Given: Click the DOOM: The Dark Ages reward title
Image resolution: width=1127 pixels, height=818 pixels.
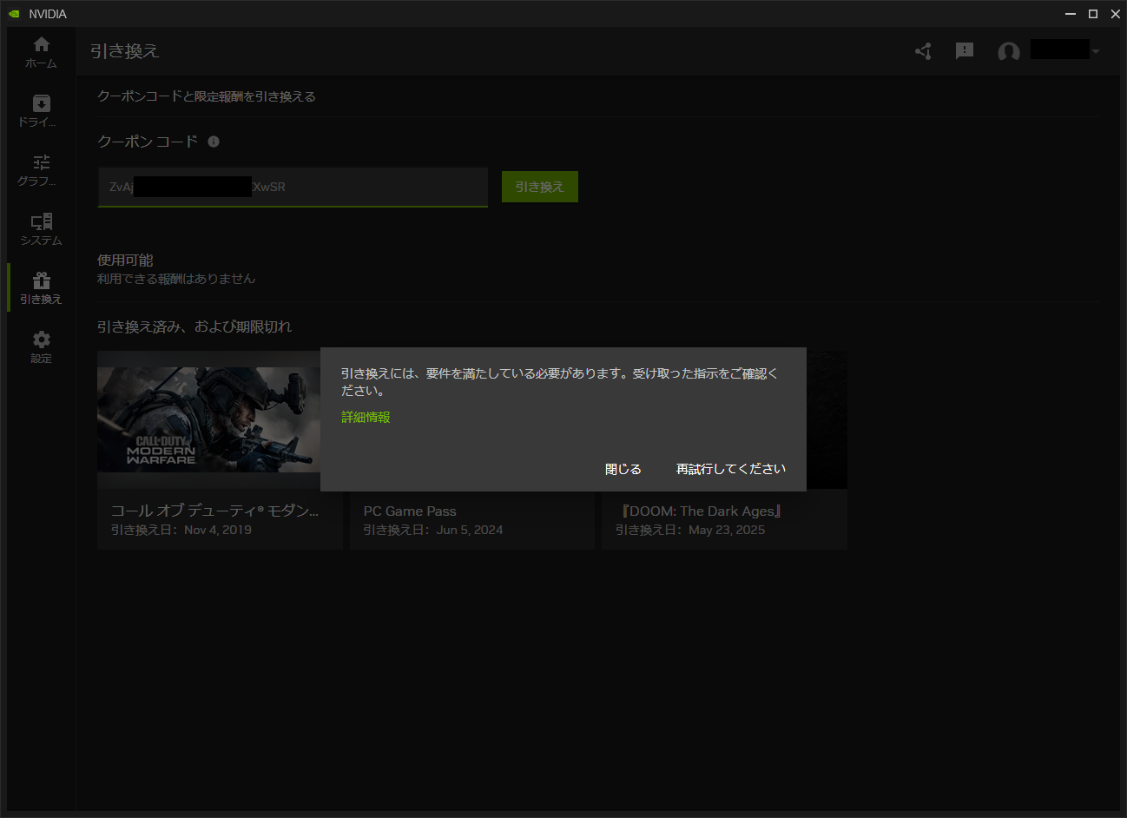Looking at the screenshot, I should pos(702,511).
